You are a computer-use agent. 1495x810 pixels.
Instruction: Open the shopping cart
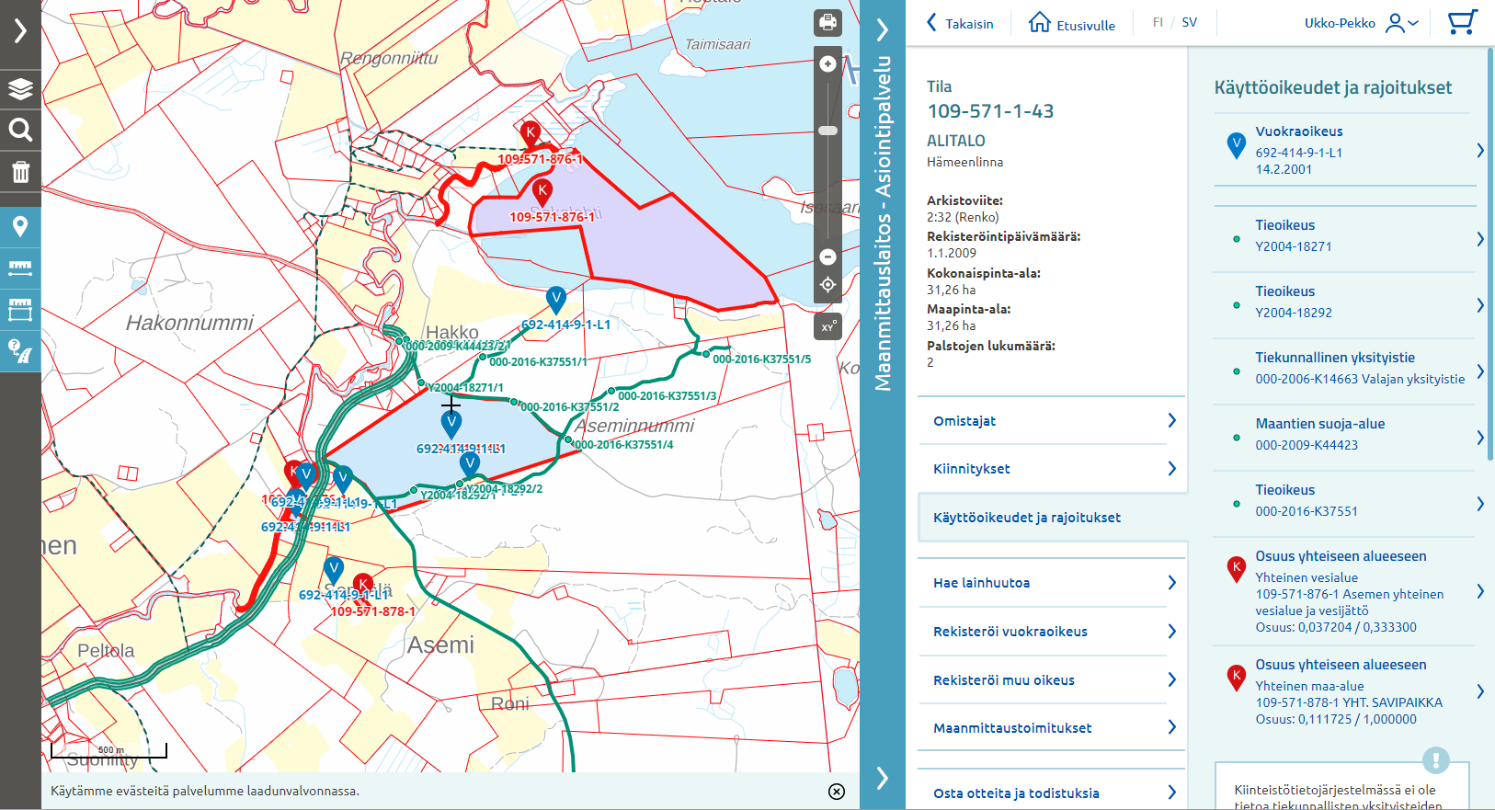pos(1461,23)
